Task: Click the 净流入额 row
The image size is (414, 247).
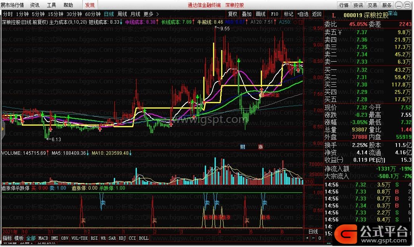Action: point(368,169)
